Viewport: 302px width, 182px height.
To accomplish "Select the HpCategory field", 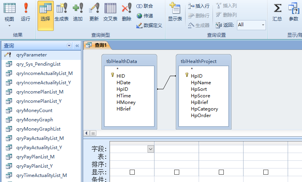I will pyautogui.click(x=204, y=109).
